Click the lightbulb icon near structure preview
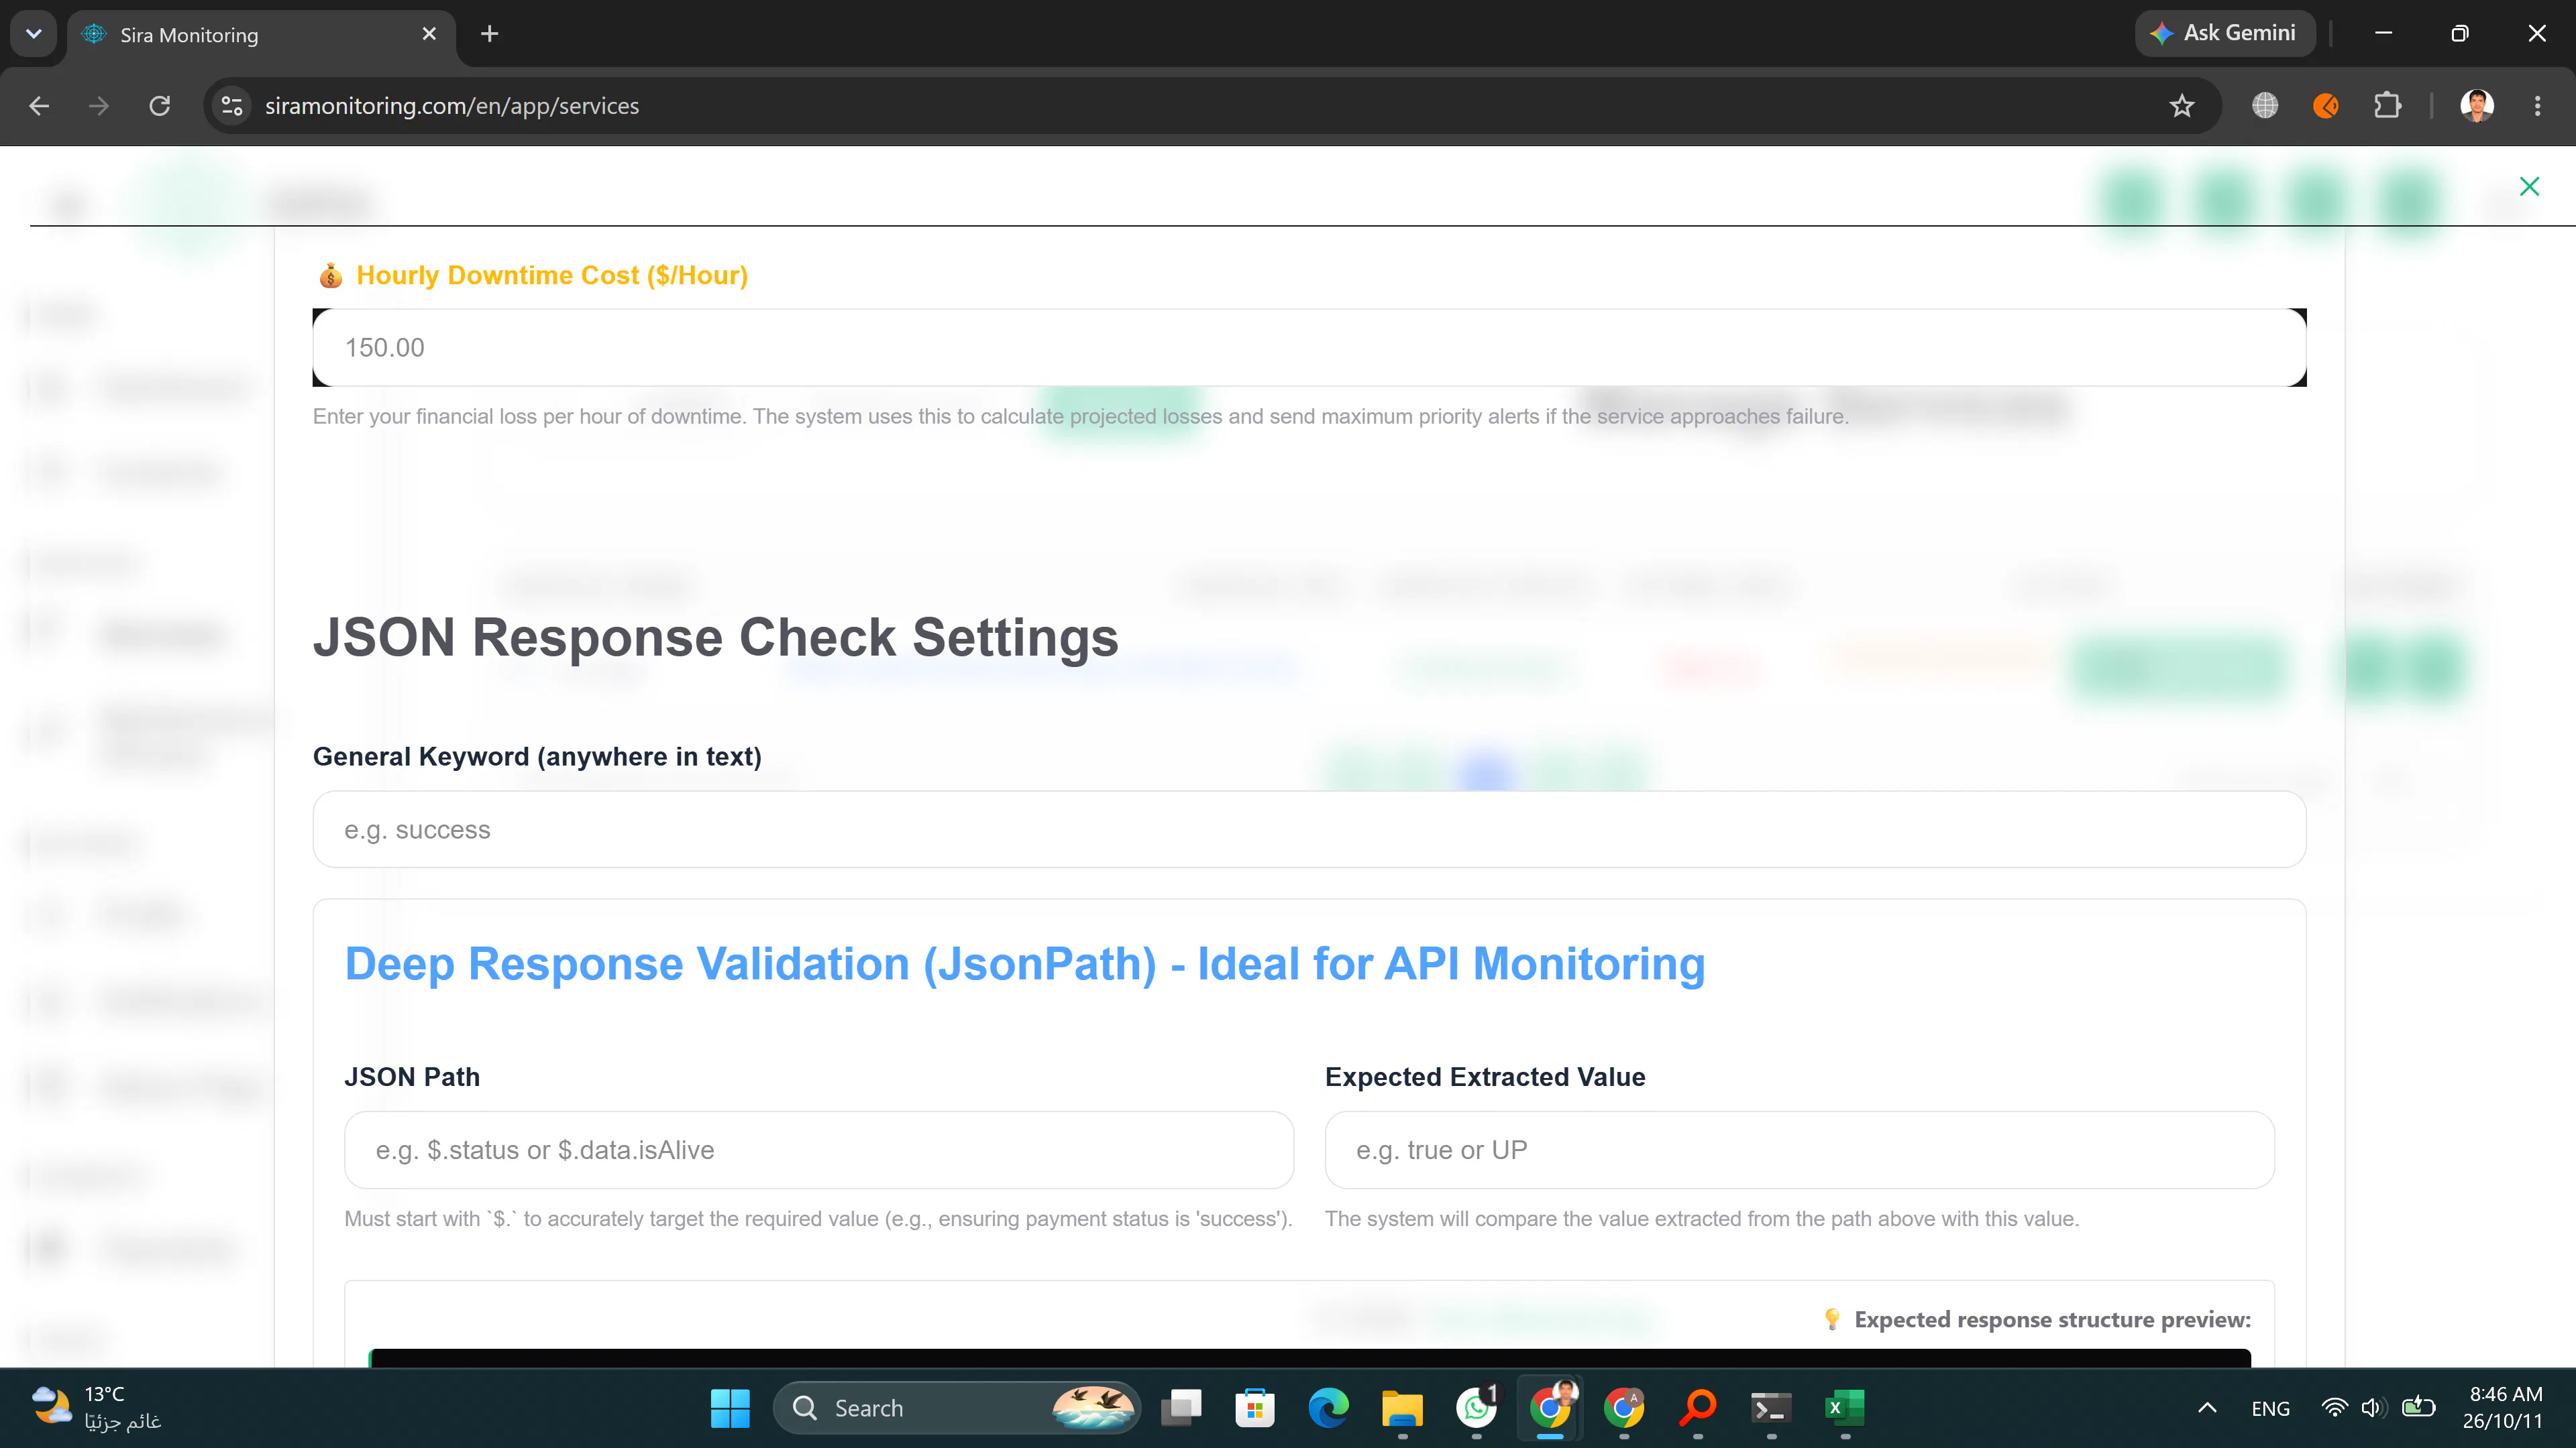Image resolution: width=2576 pixels, height=1448 pixels. [x=1831, y=1319]
